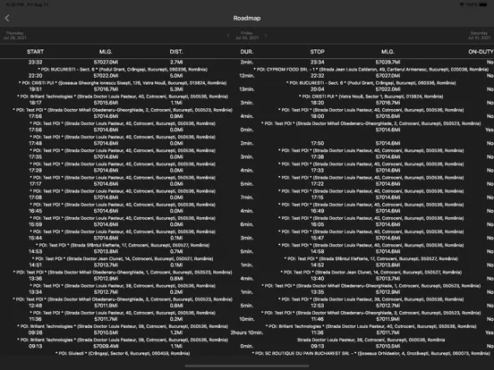This screenshot has width=494, height=370.
Task: Select start time 17:17
Action: tap(35, 184)
